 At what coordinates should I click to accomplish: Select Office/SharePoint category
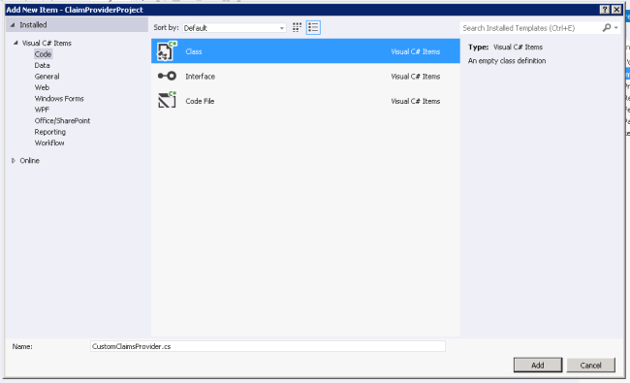click(x=62, y=120)
